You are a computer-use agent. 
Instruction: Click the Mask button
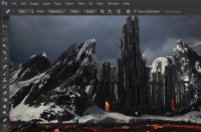click(x=75, y=11)
